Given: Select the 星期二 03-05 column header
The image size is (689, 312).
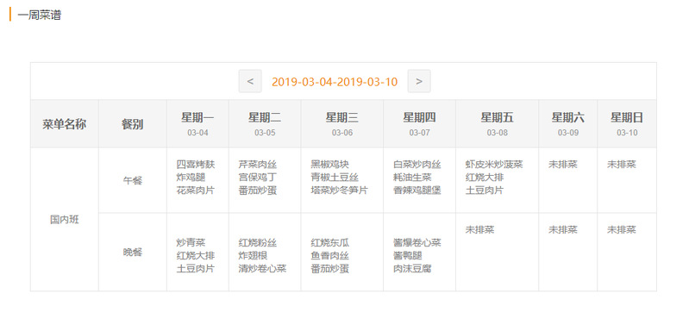Looking at the screenshot, I should (265, 124).
